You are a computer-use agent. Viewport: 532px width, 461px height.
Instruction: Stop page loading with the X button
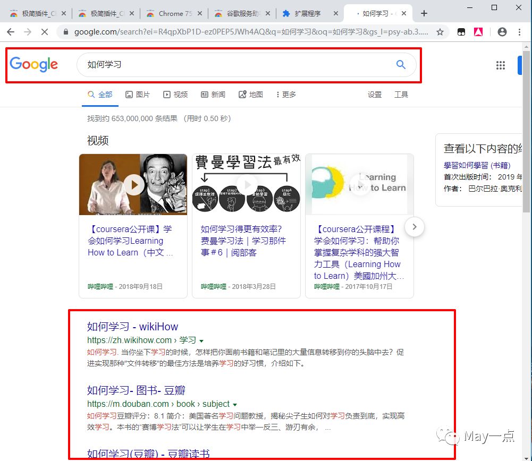[45, 32]
